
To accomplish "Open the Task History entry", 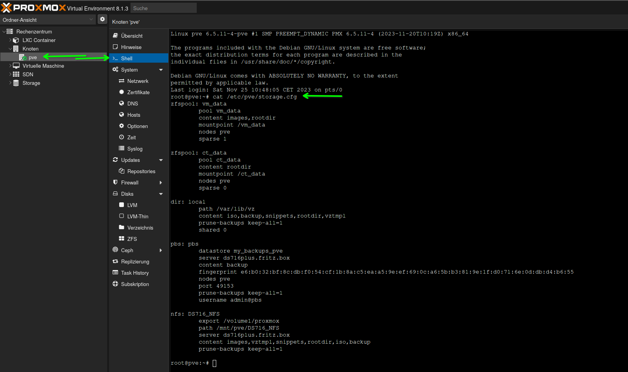I will pyautogui.click(x=139, y=273).
